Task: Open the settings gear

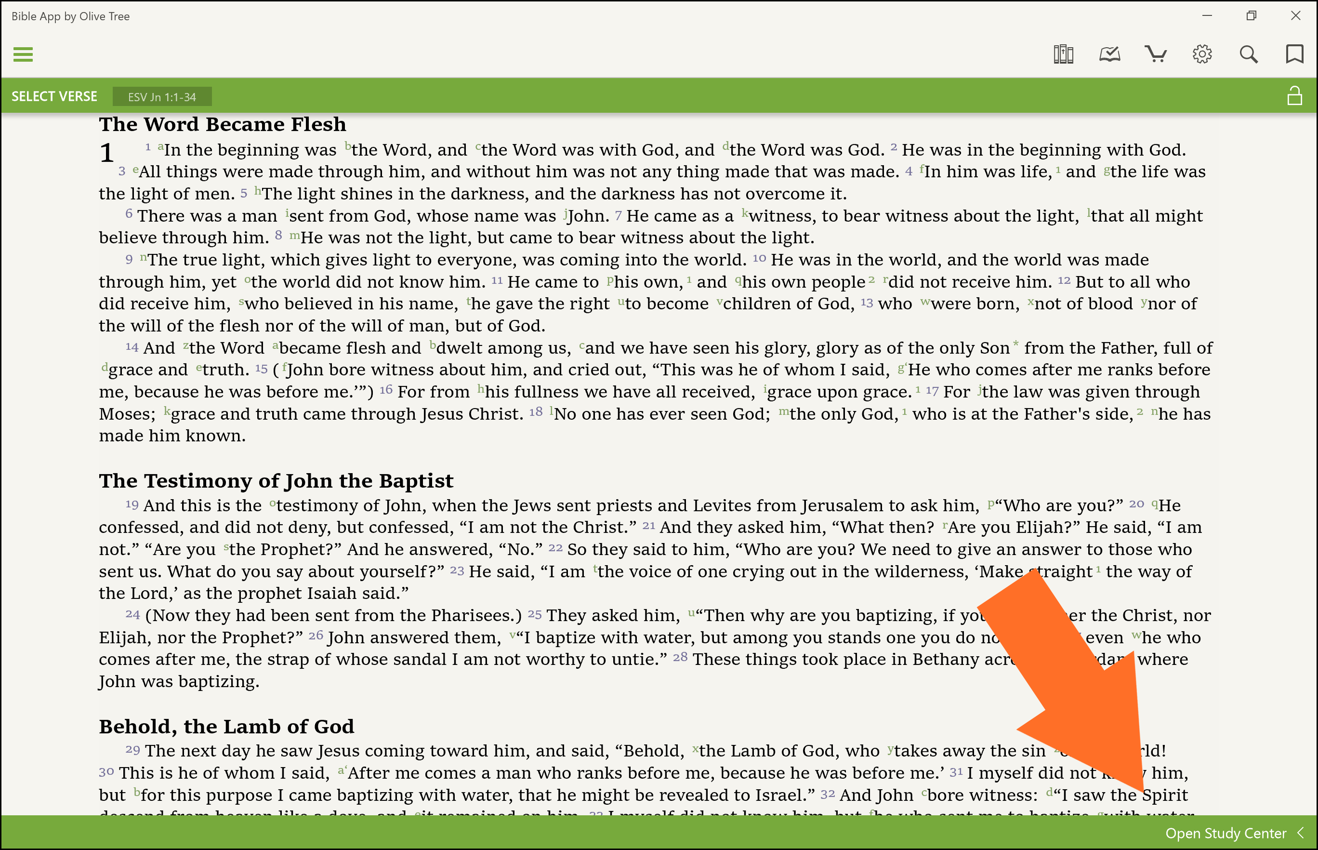Action: (1202, 54)
